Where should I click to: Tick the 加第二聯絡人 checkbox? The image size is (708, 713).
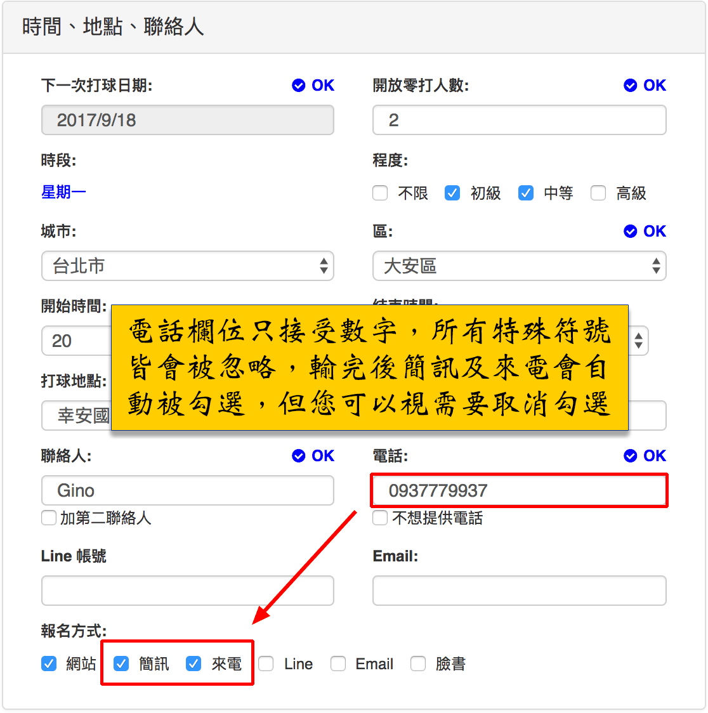point(49,518)
